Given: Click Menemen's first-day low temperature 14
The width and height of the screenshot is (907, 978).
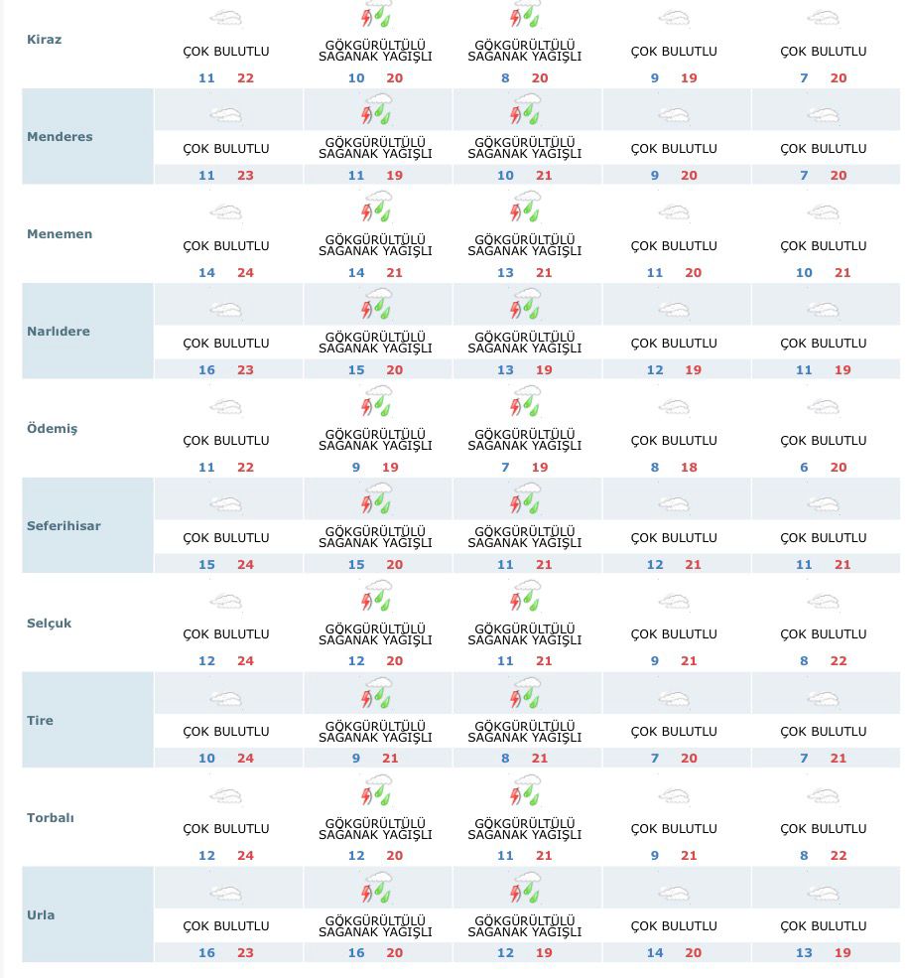Looking at the screenshot, I should [206, 273].
